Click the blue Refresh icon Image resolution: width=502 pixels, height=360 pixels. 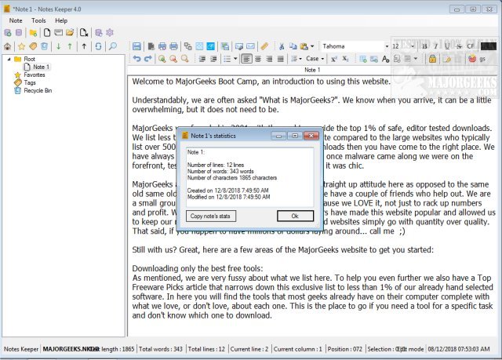[98, 46]
